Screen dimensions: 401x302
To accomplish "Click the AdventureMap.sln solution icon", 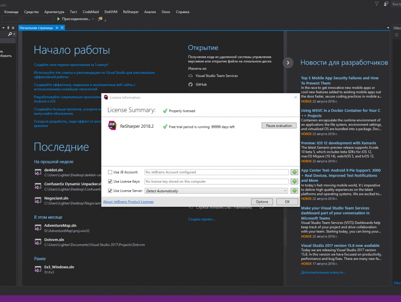I will point(38,227).
